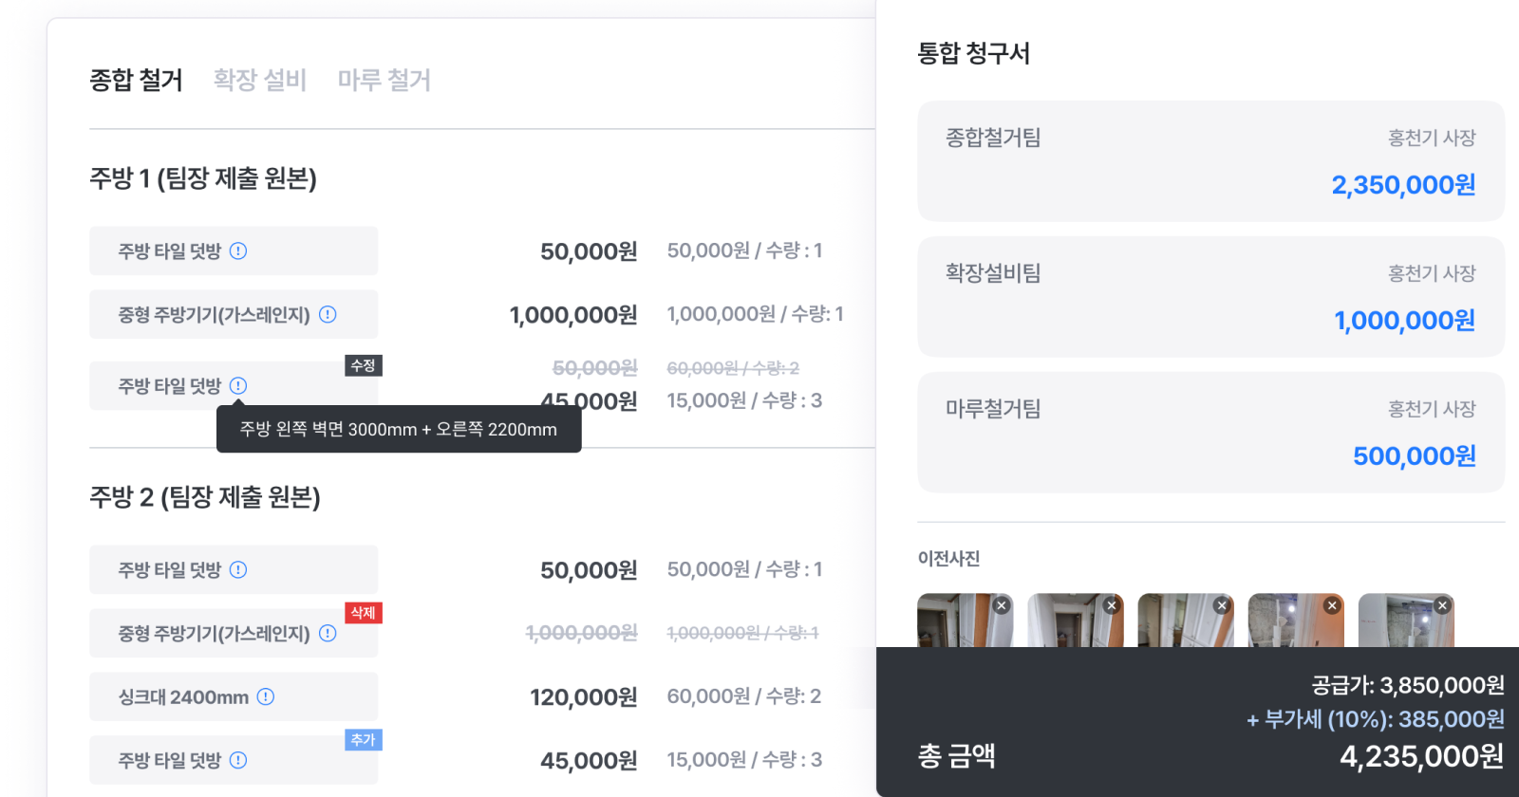Screen dimensions: 1519x797
Task: Select the 종합 철거 tab
Action: 136,80
